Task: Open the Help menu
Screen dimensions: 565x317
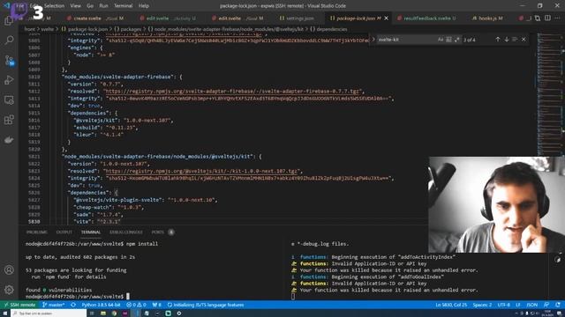Action: point(144,6)
